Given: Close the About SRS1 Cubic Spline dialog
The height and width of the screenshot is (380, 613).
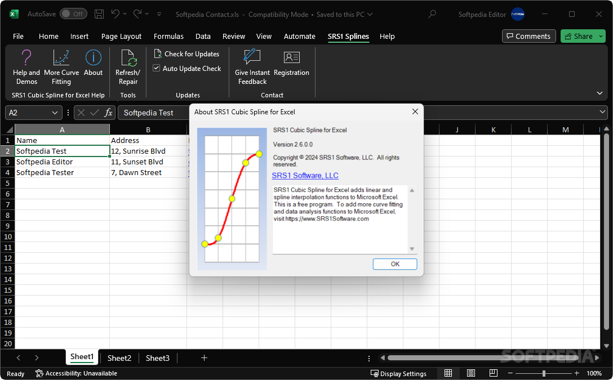Looking at the screenshot, I should pyautogui.click(x=415, y=111).
